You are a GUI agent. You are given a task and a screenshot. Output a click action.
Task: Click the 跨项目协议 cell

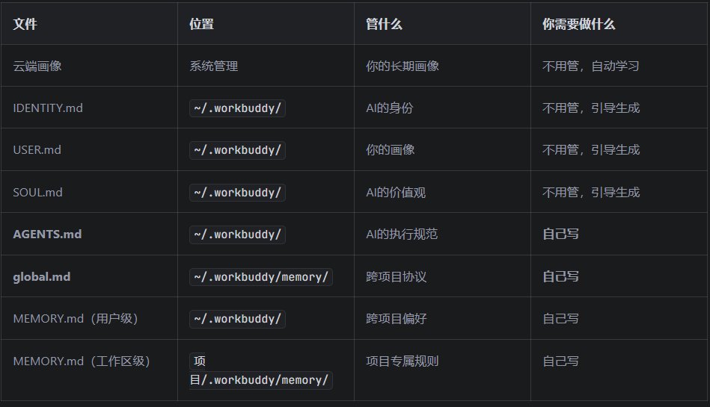[397, 277]
